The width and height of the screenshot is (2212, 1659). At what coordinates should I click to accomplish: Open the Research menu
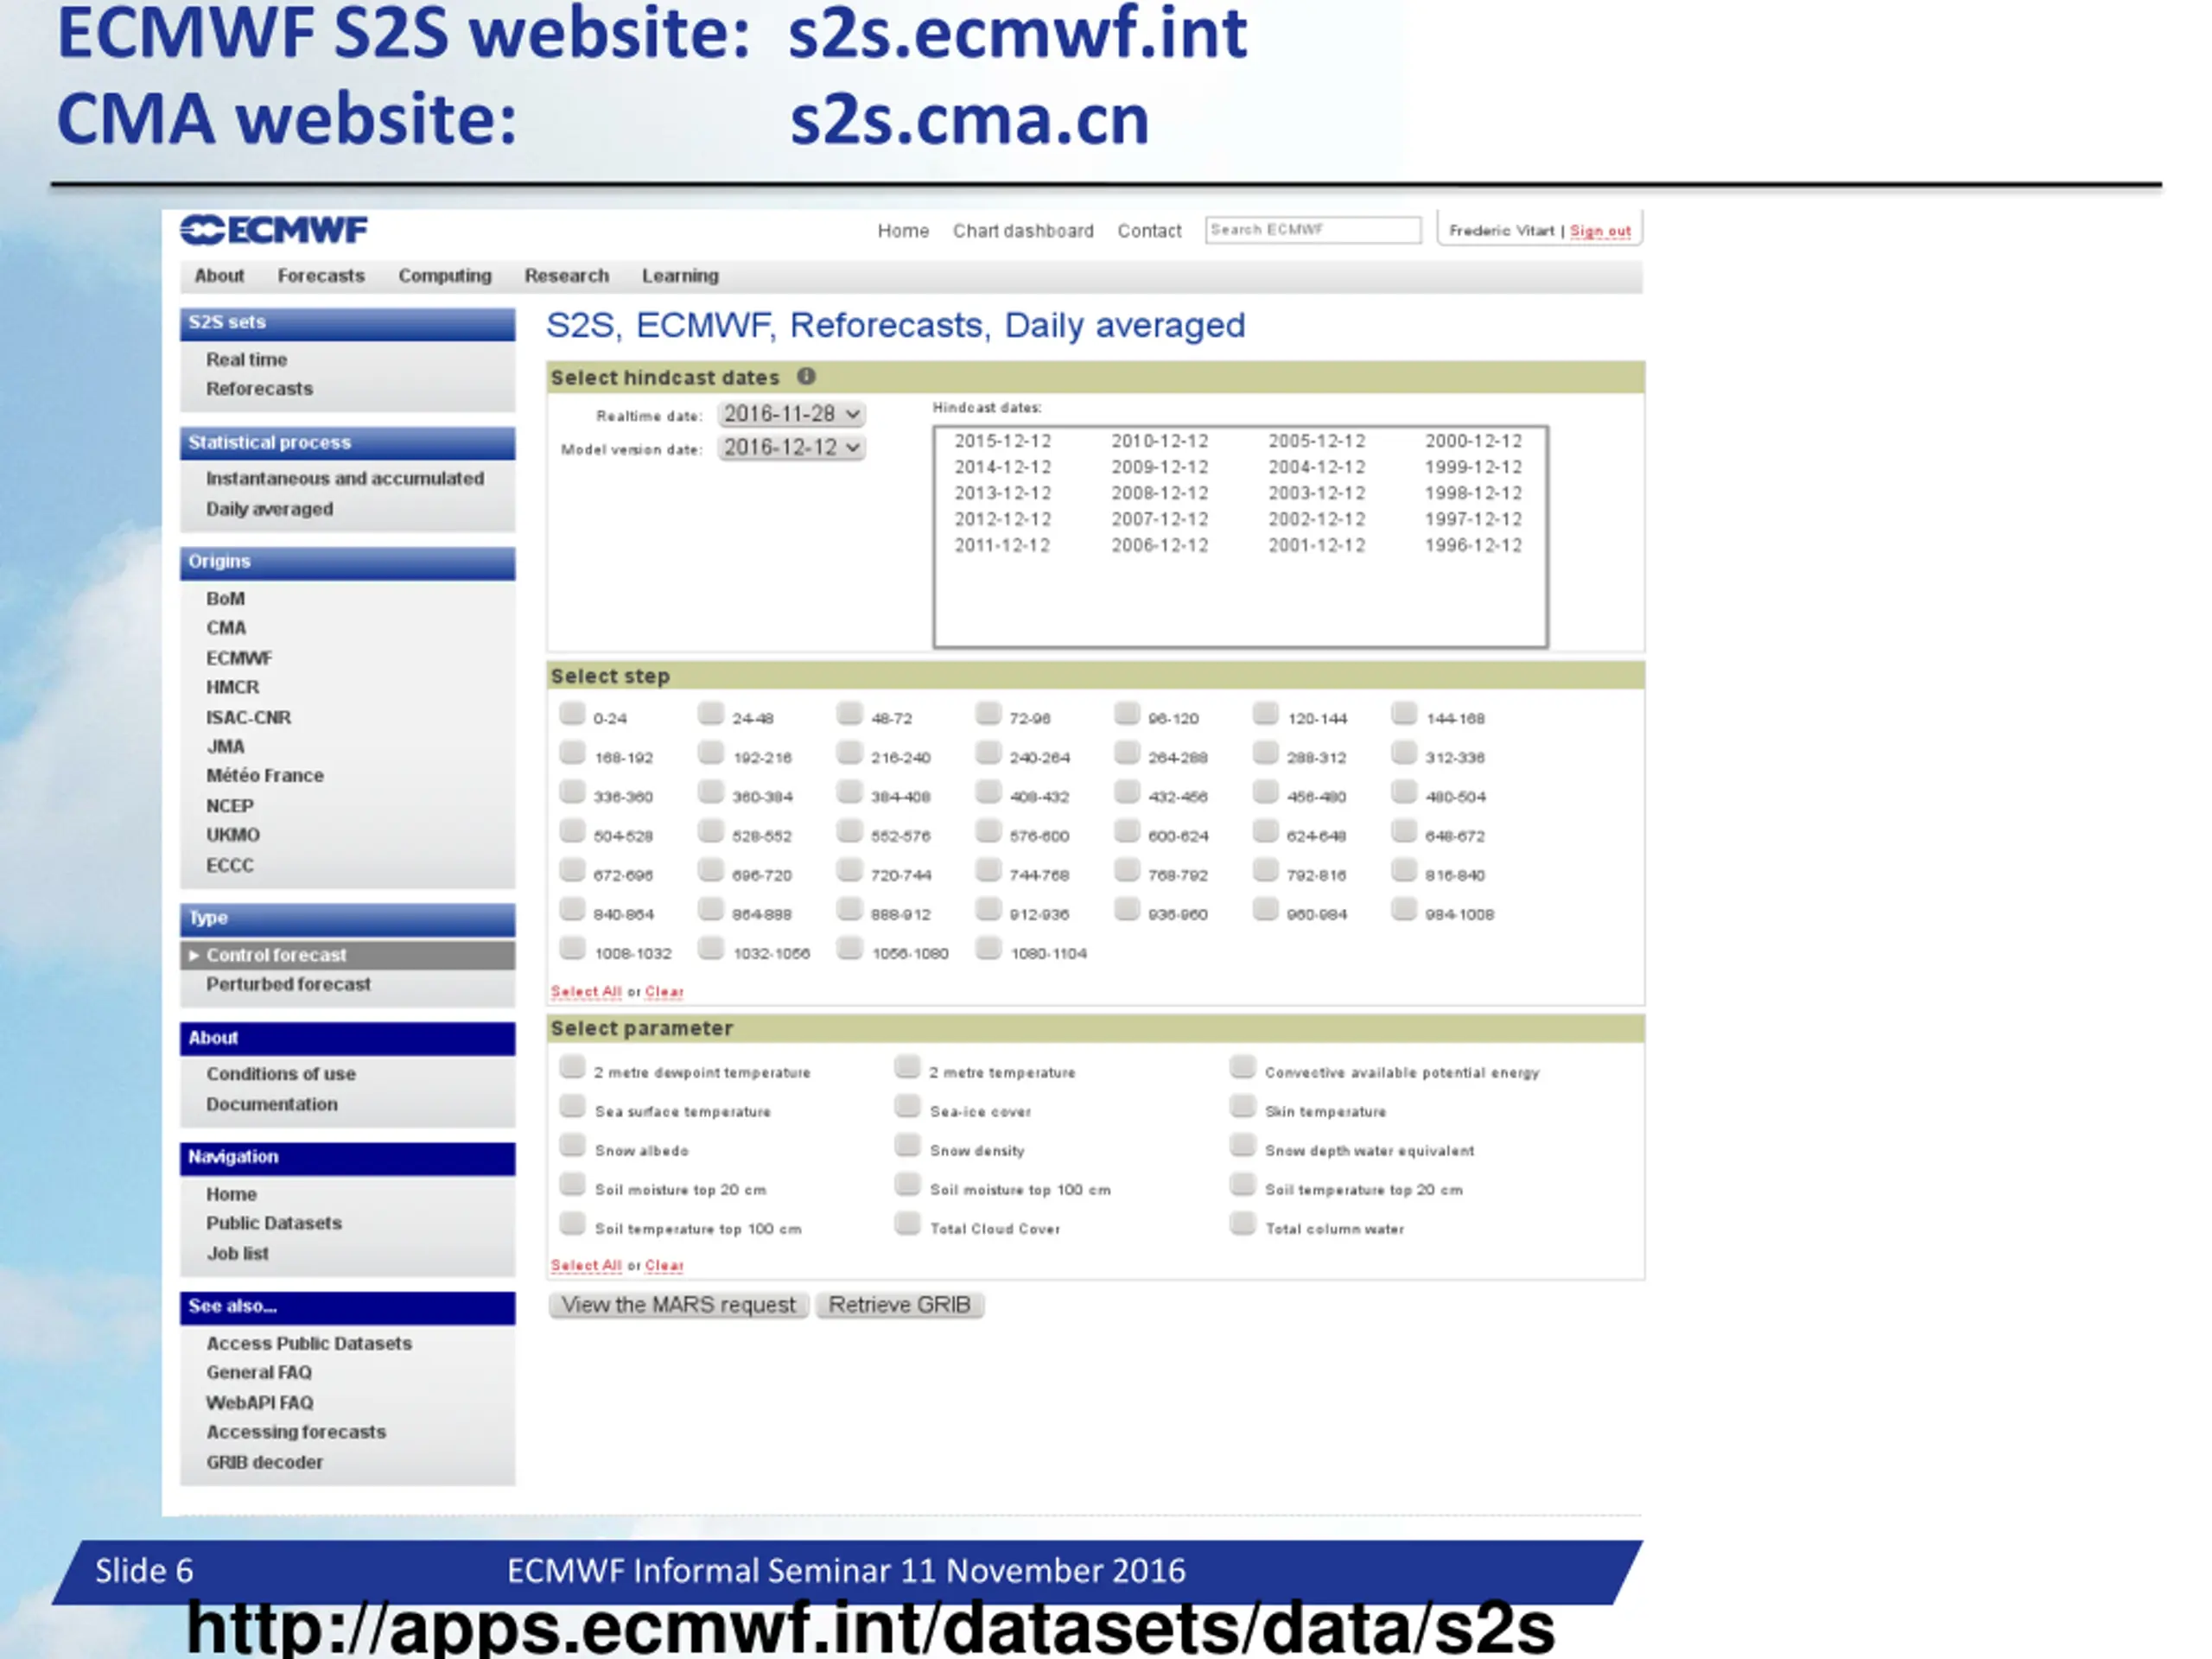pos(567,276)
